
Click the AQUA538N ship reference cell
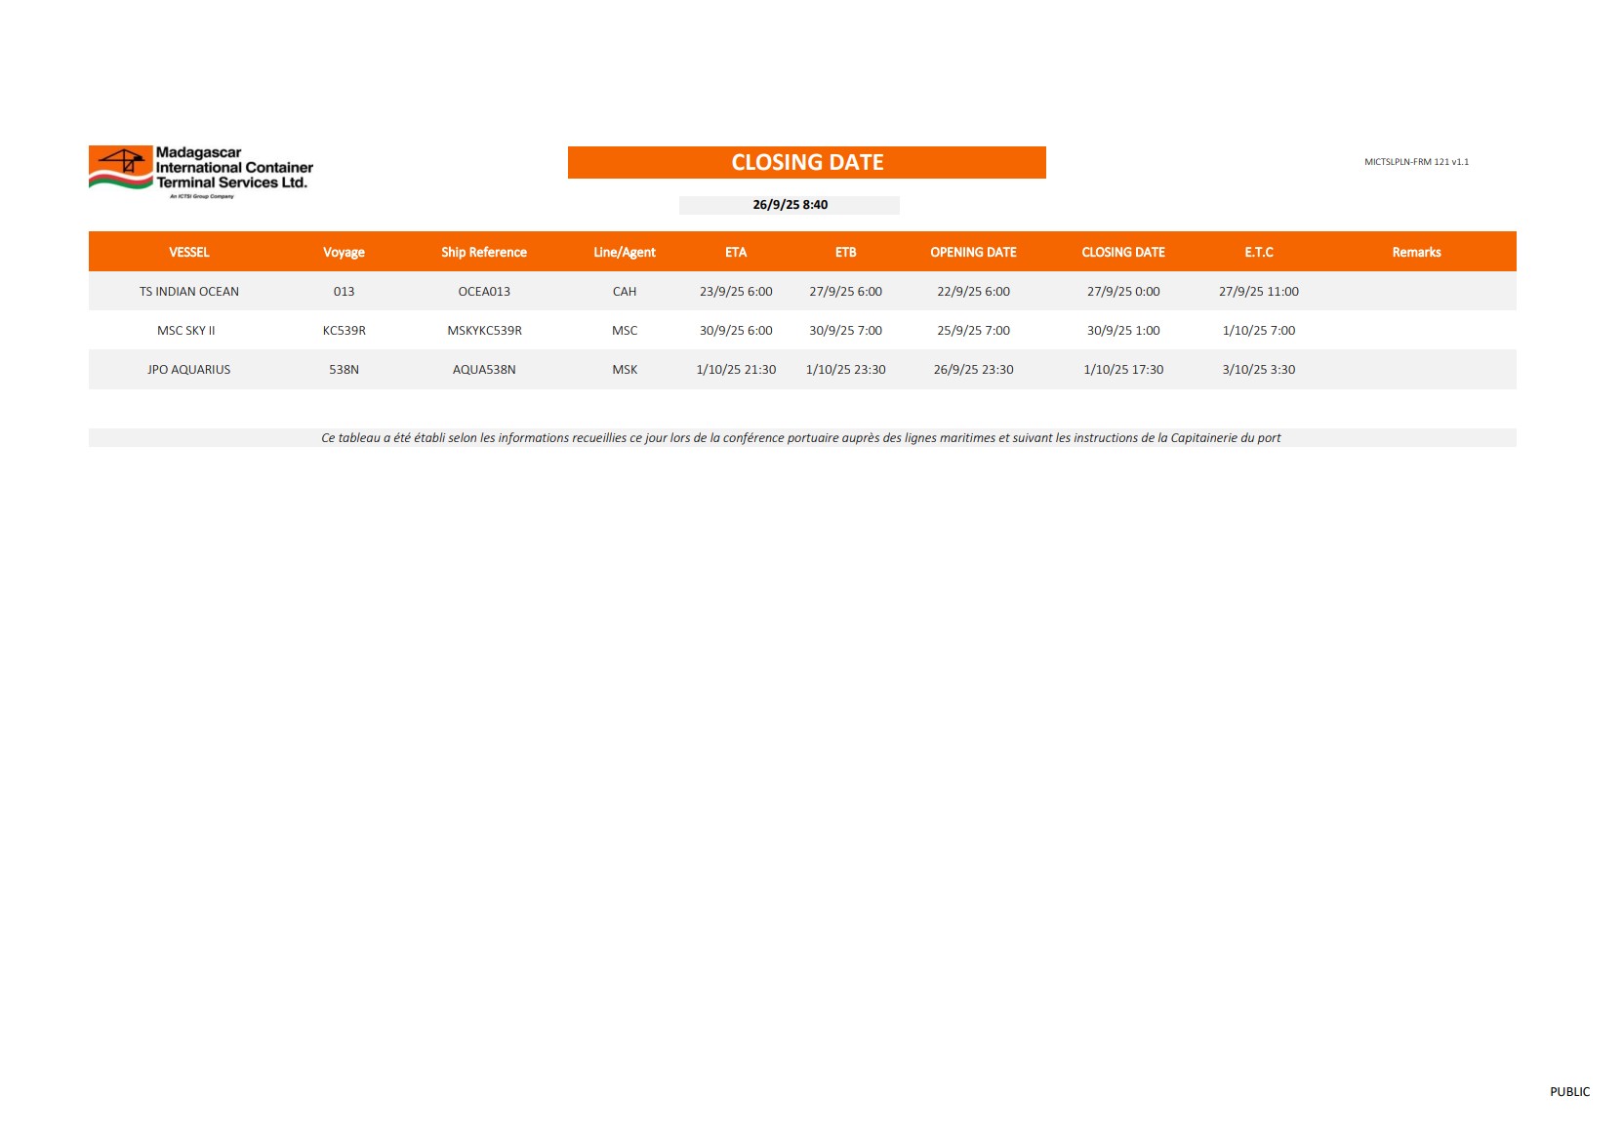pos(484,370)
